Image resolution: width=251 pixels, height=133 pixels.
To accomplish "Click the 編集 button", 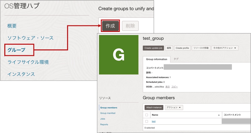I will pyautogui.click(x=169, y=48).
